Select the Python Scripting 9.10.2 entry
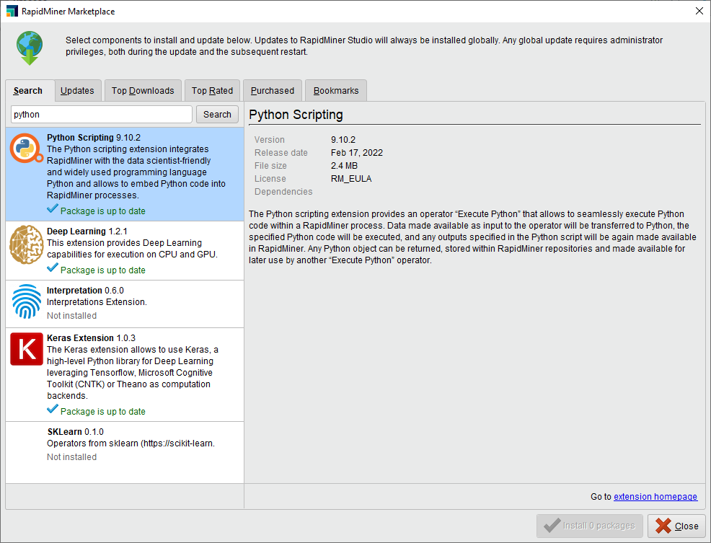The height and width of the screenshot is (543, 711). [x=125, y=175]
